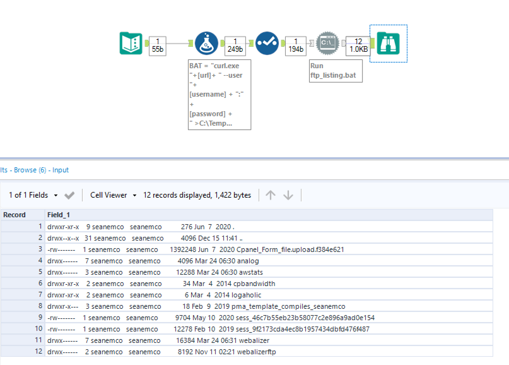Image resolution: width=509 pixels, height=365 pixels.
Task: Click the green checkmark icon beside the field selector
Action: pyautogui.click(x=69, y=195)
